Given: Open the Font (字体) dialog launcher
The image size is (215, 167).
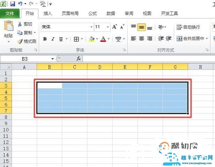Looking at the screenshot, I should 124,50.
